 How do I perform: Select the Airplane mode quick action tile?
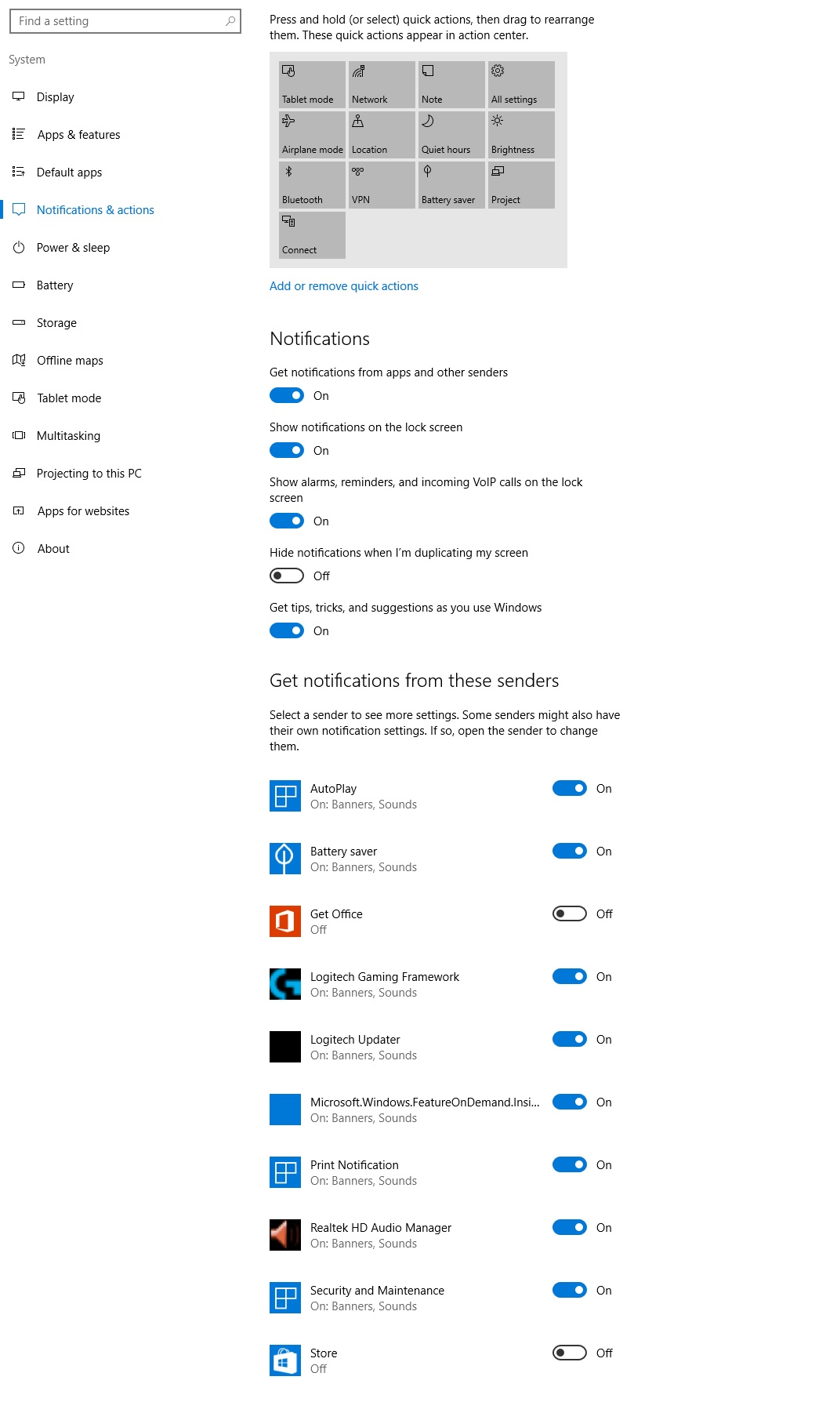(x=312, y=134)
